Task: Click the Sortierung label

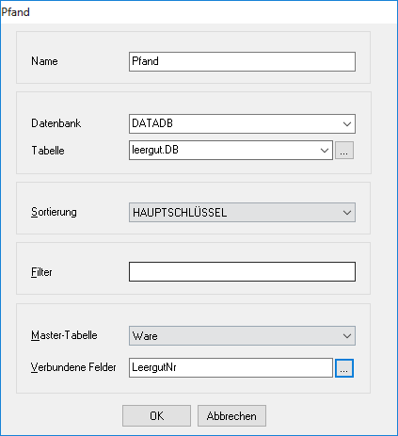Action: point(54,212)
